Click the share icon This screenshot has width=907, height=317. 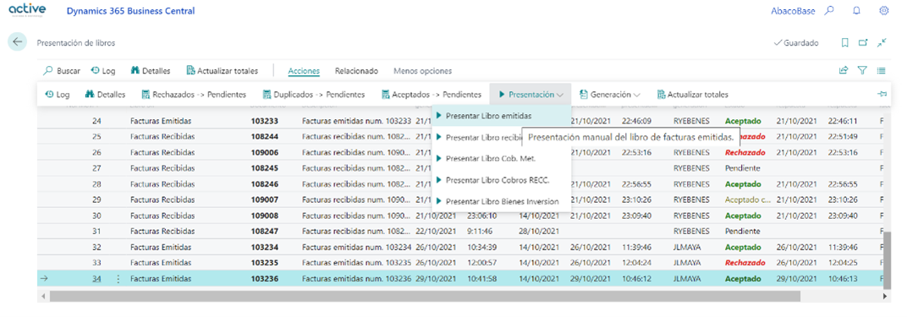[x=844, y=70]
